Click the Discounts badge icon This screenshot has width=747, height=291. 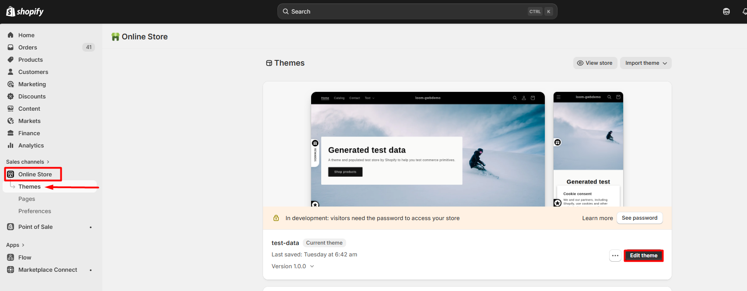tap(11, 96)
